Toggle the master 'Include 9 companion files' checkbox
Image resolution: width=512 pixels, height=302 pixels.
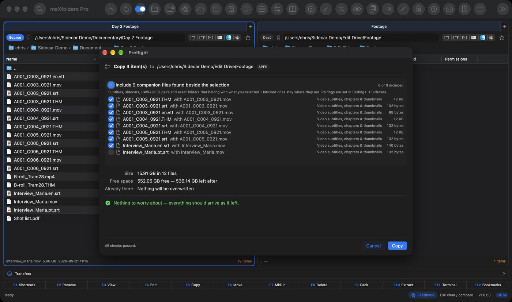pos(111,85)
